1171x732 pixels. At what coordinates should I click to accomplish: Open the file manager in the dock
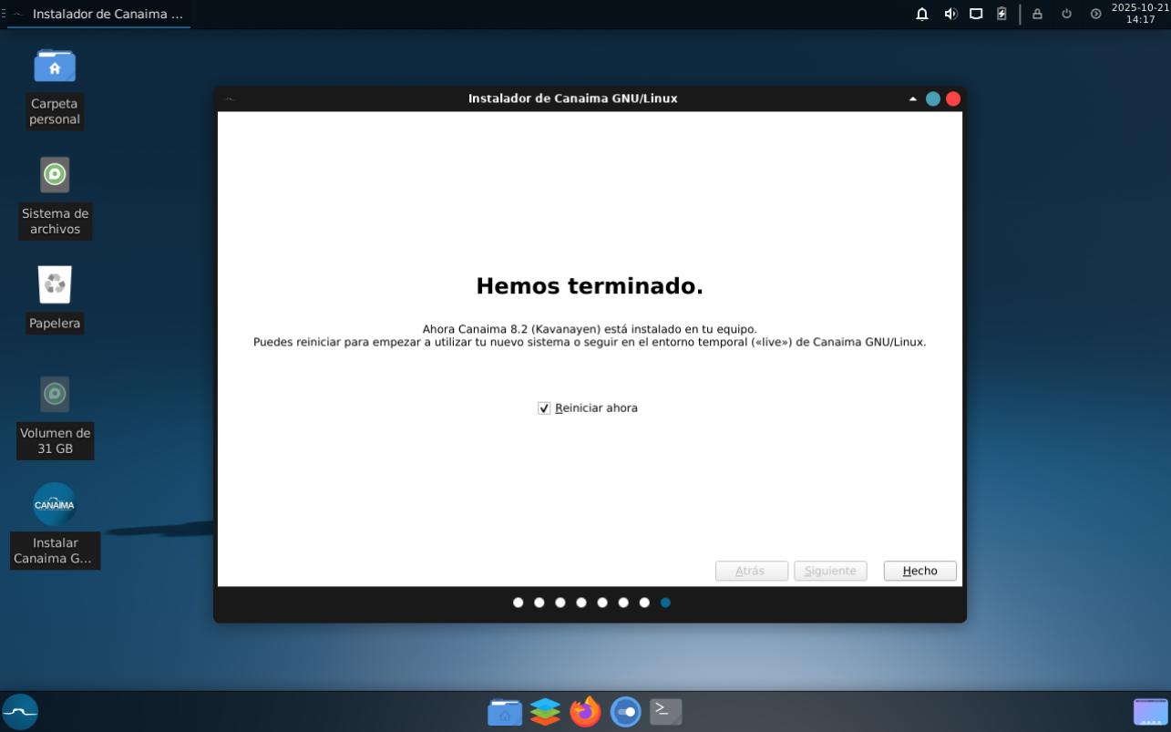click(505, 712)
